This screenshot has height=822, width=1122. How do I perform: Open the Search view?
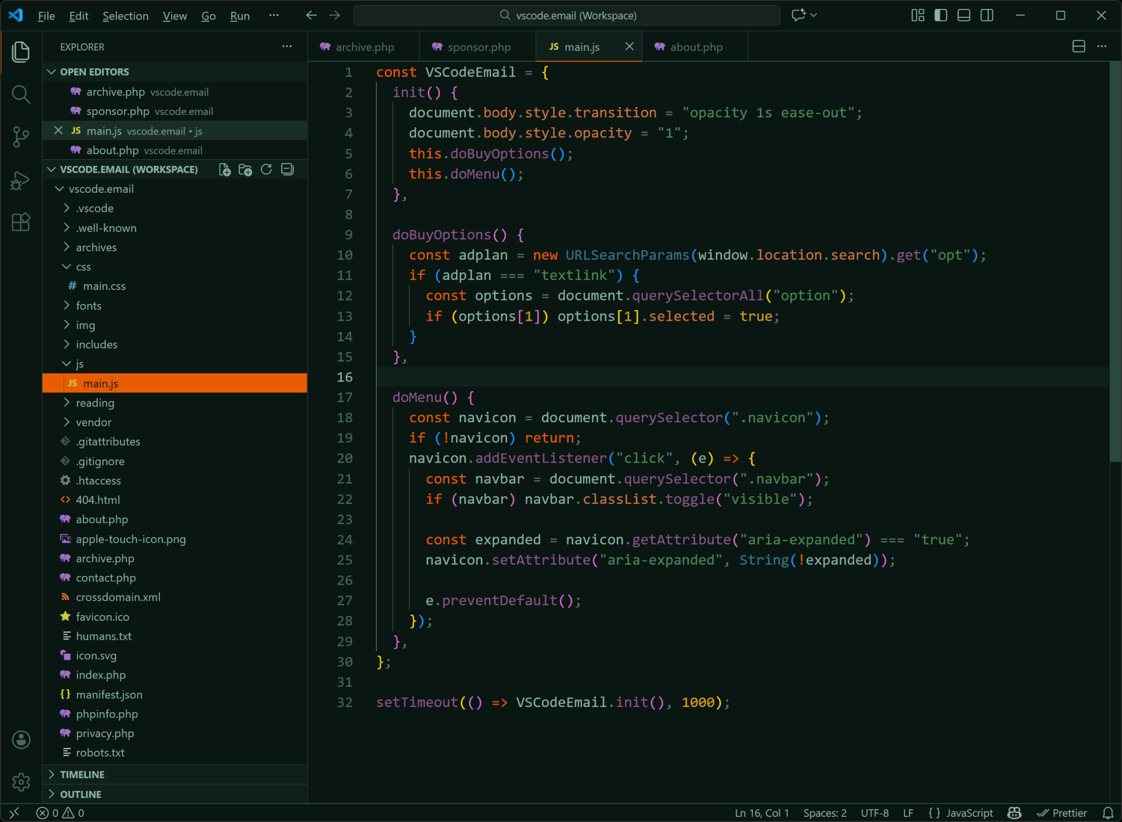[21, 94]
